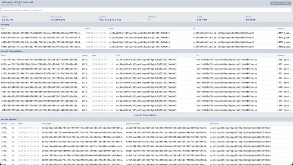Image resolution: width=293 pixels, height=165 pixels.
Task: Select the supply value 622,373,175.2 oct
Action: 110,20
